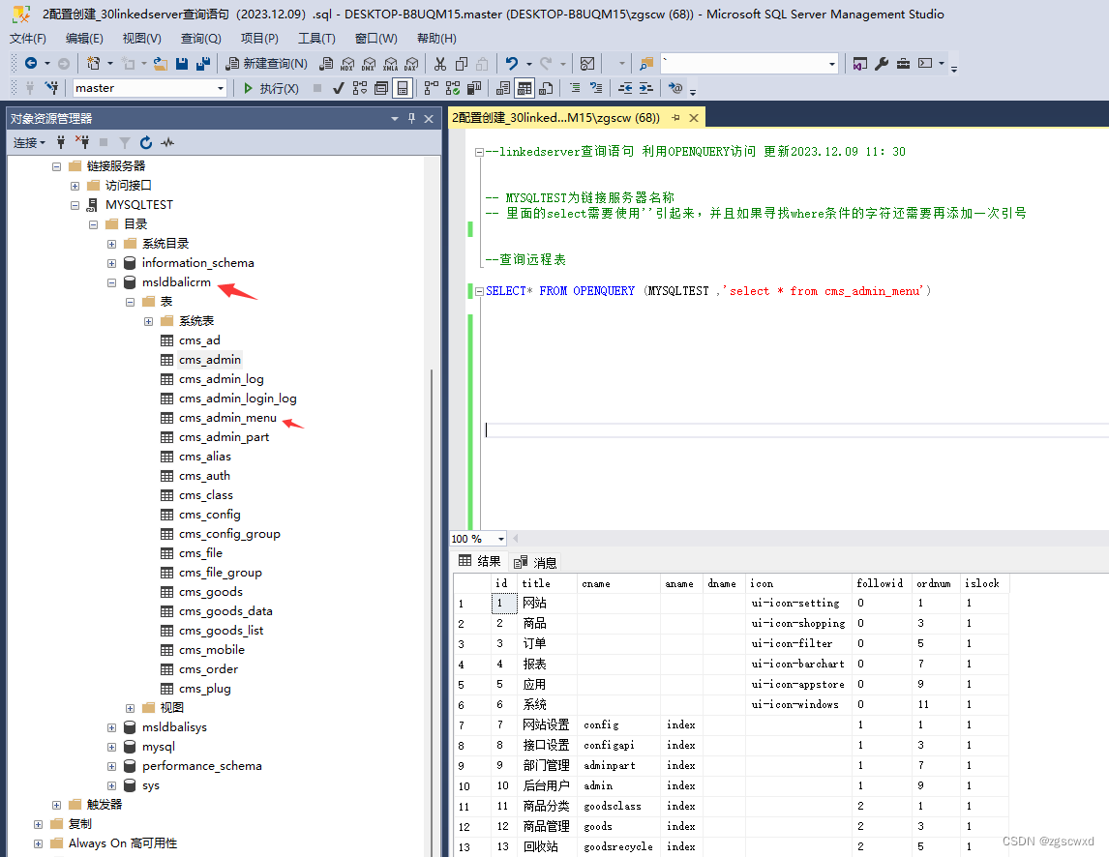1109x857 pixels.
Task: Click the Find in Files icon
Action: (x=646, y=64)
